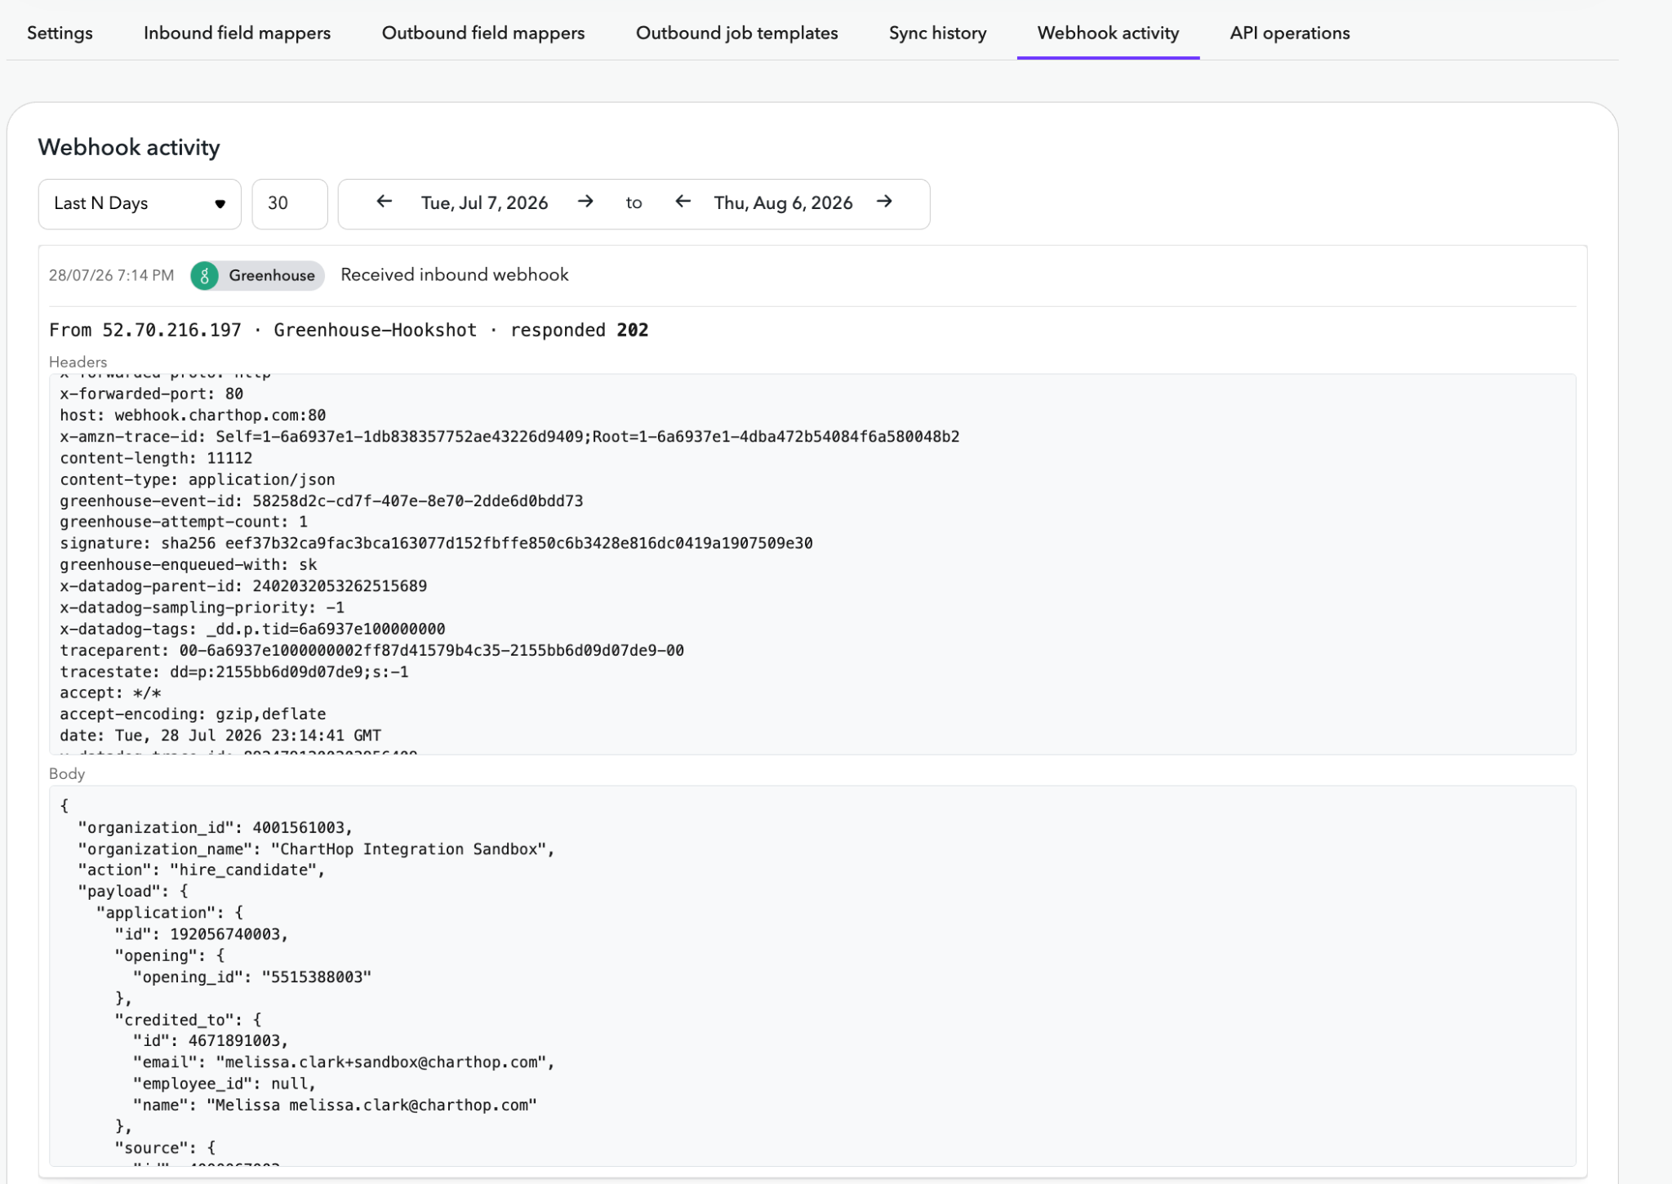Switch to Outbound field mappers tab

(482, 33)
